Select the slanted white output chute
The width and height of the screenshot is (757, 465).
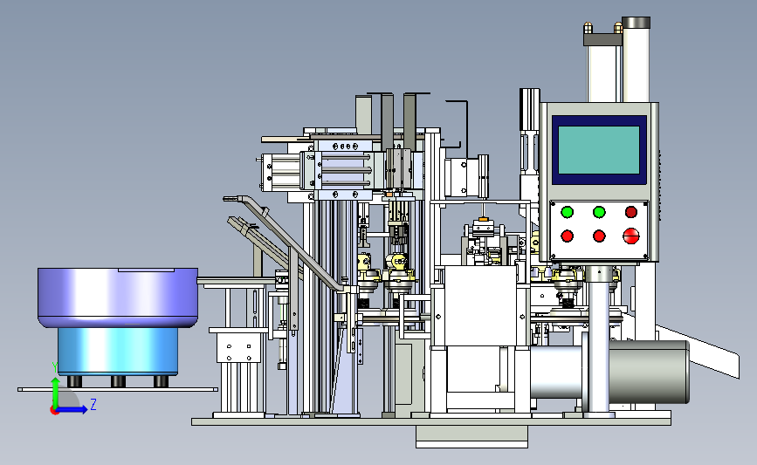click(x=698, y=352)
